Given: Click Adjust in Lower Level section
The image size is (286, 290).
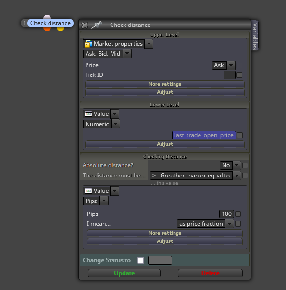Looking at the screenshot, I should click(165, 144).
